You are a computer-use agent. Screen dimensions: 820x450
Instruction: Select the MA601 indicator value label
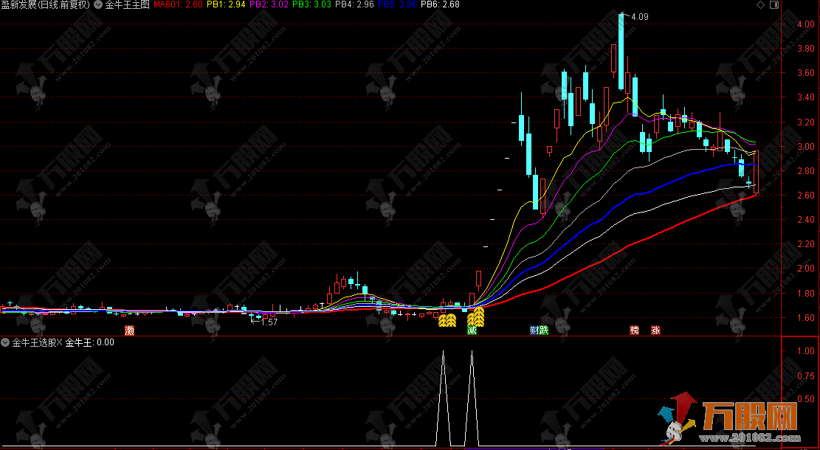[x=177, y=4]
